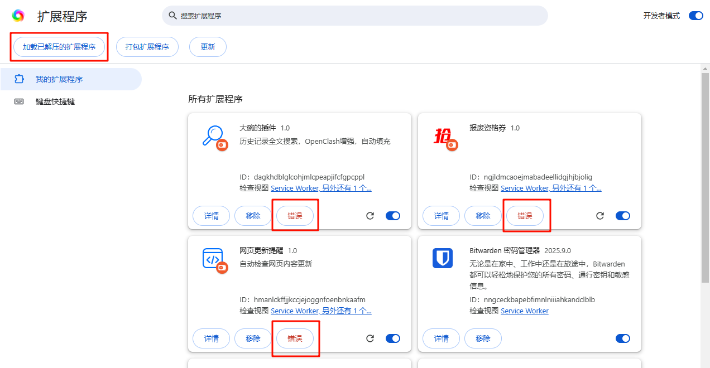Click the vertical scrollbar on the right
The image size is (710, 368).
click(x=705, y=178)
